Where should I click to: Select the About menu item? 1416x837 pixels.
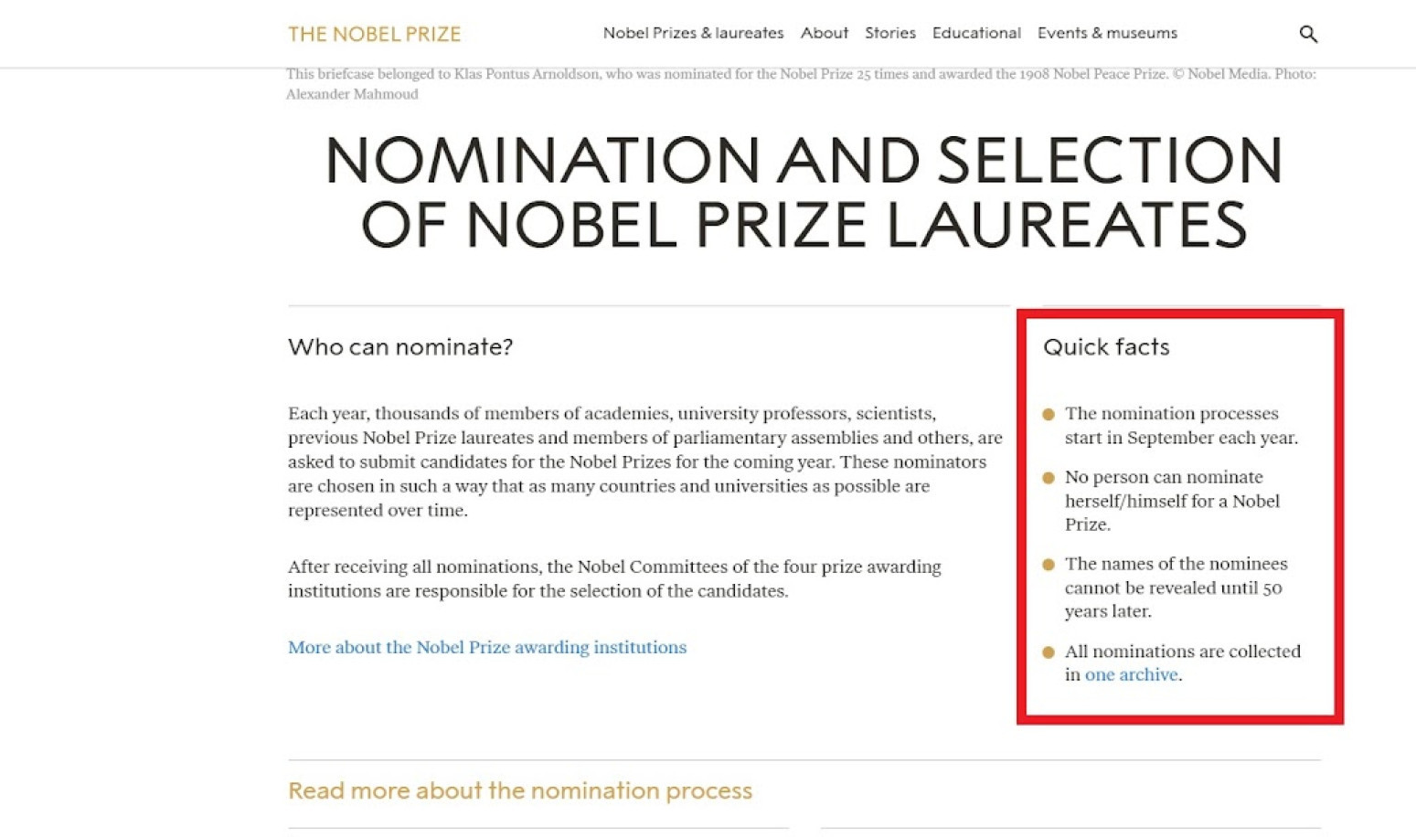824,33
